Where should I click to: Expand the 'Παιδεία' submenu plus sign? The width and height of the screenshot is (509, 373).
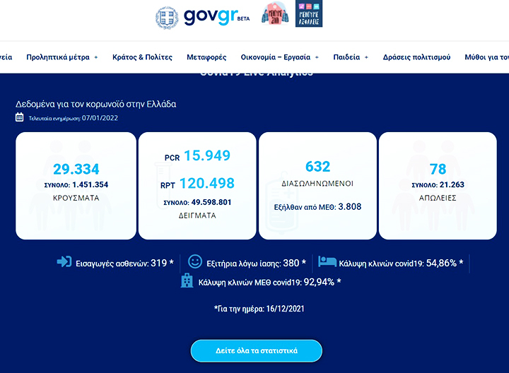coord(366,57)
